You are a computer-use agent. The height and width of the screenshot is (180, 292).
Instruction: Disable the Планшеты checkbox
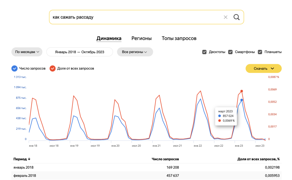[x=260, y=52]
